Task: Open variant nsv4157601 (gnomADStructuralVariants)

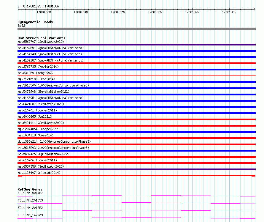Action: 51,48
